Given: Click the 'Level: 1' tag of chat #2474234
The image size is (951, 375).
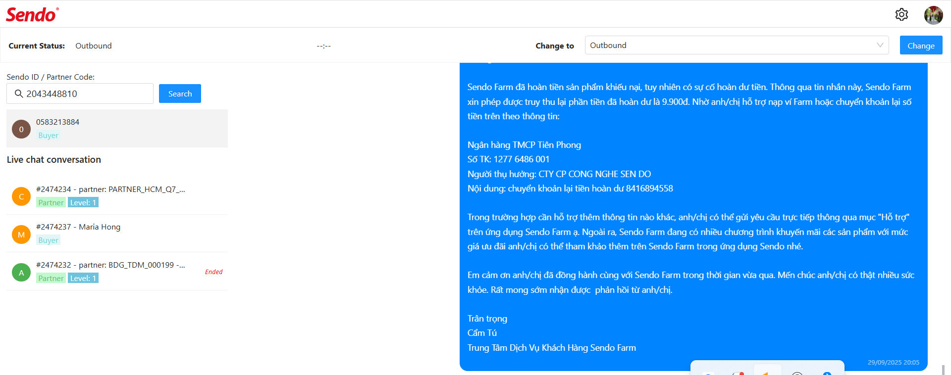Looking at the screenshot, I should [83, 202].
